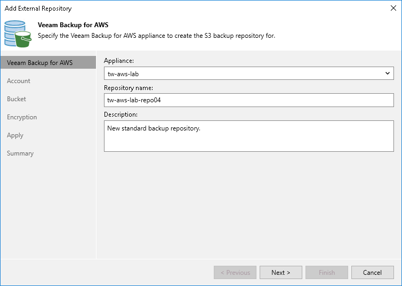The image size is (402, 286).
Task: Click the Repository name label
Action: (128, 88)
